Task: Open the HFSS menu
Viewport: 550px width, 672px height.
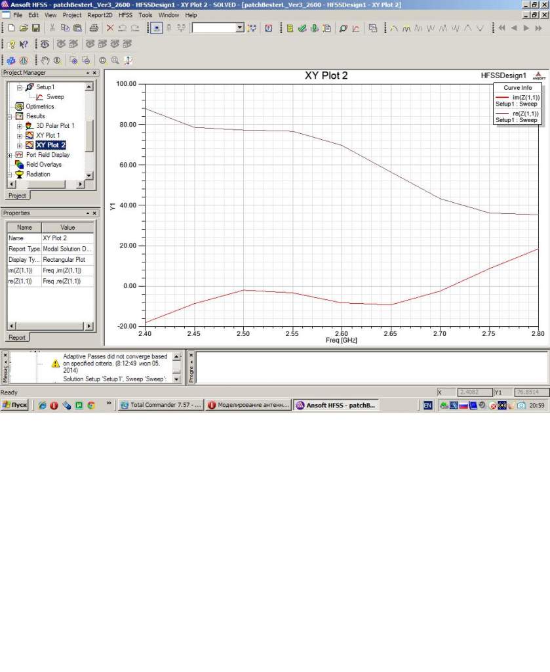Action: (125, 14)
